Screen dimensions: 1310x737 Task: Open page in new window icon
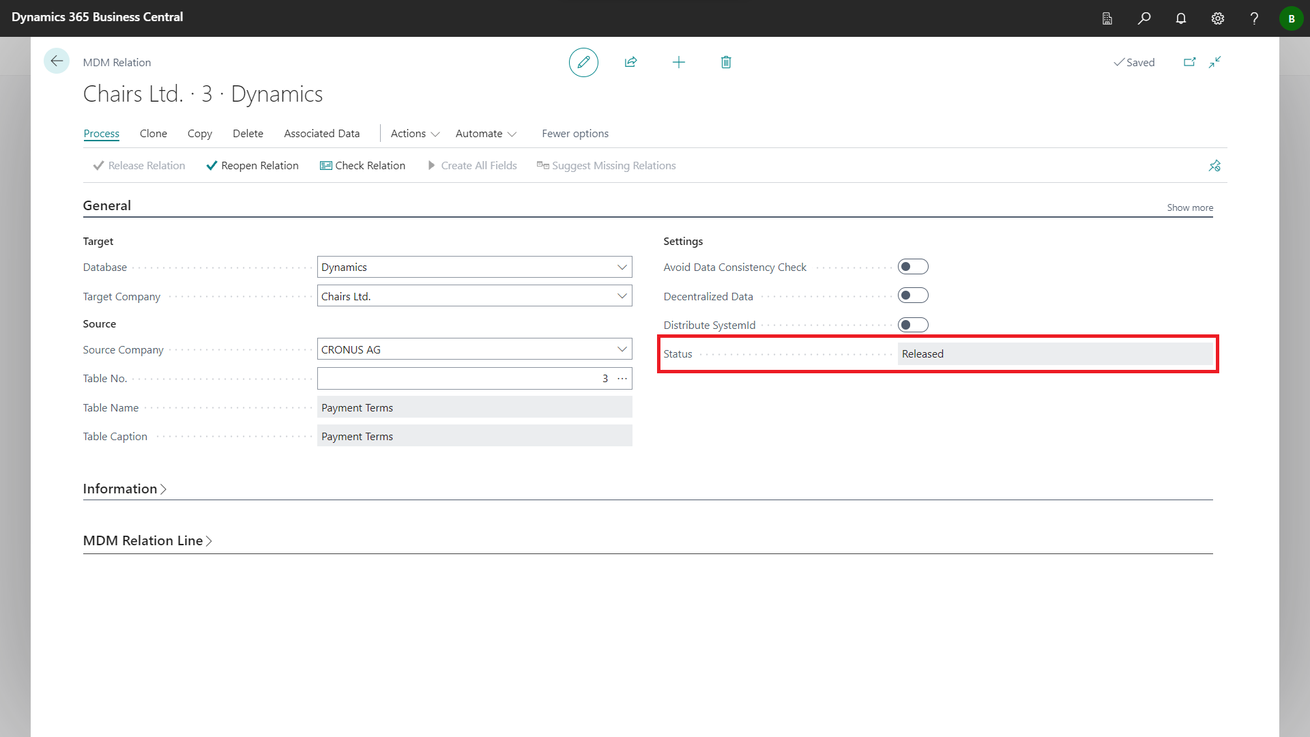point(1189,62)
